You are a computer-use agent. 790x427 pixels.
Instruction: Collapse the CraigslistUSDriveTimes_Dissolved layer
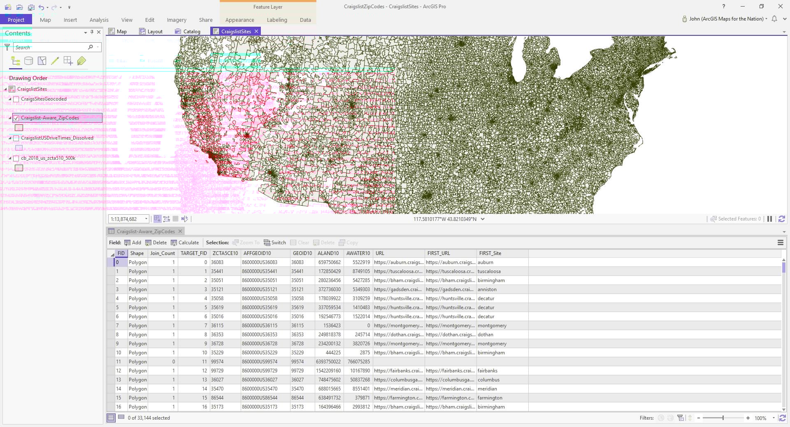10,138
